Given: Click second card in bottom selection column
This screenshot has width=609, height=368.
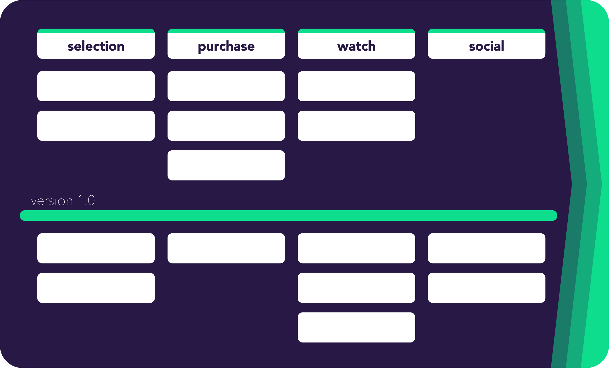Looking at the screenshot, I should (96, 288).
